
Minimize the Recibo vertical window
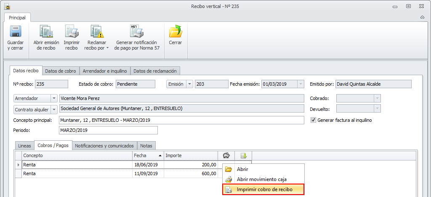[395, 6]
